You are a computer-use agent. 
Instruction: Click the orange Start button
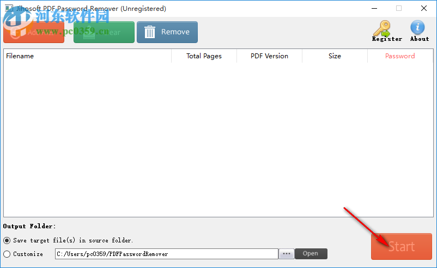pos(402,247)
